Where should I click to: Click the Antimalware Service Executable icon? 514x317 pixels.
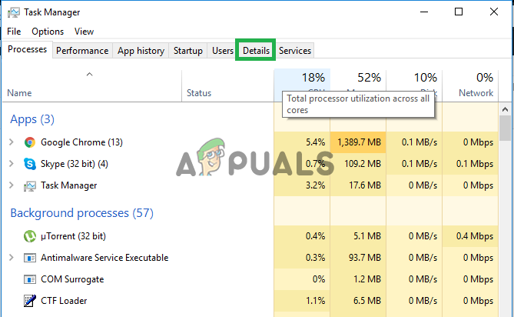coord(30,258)
